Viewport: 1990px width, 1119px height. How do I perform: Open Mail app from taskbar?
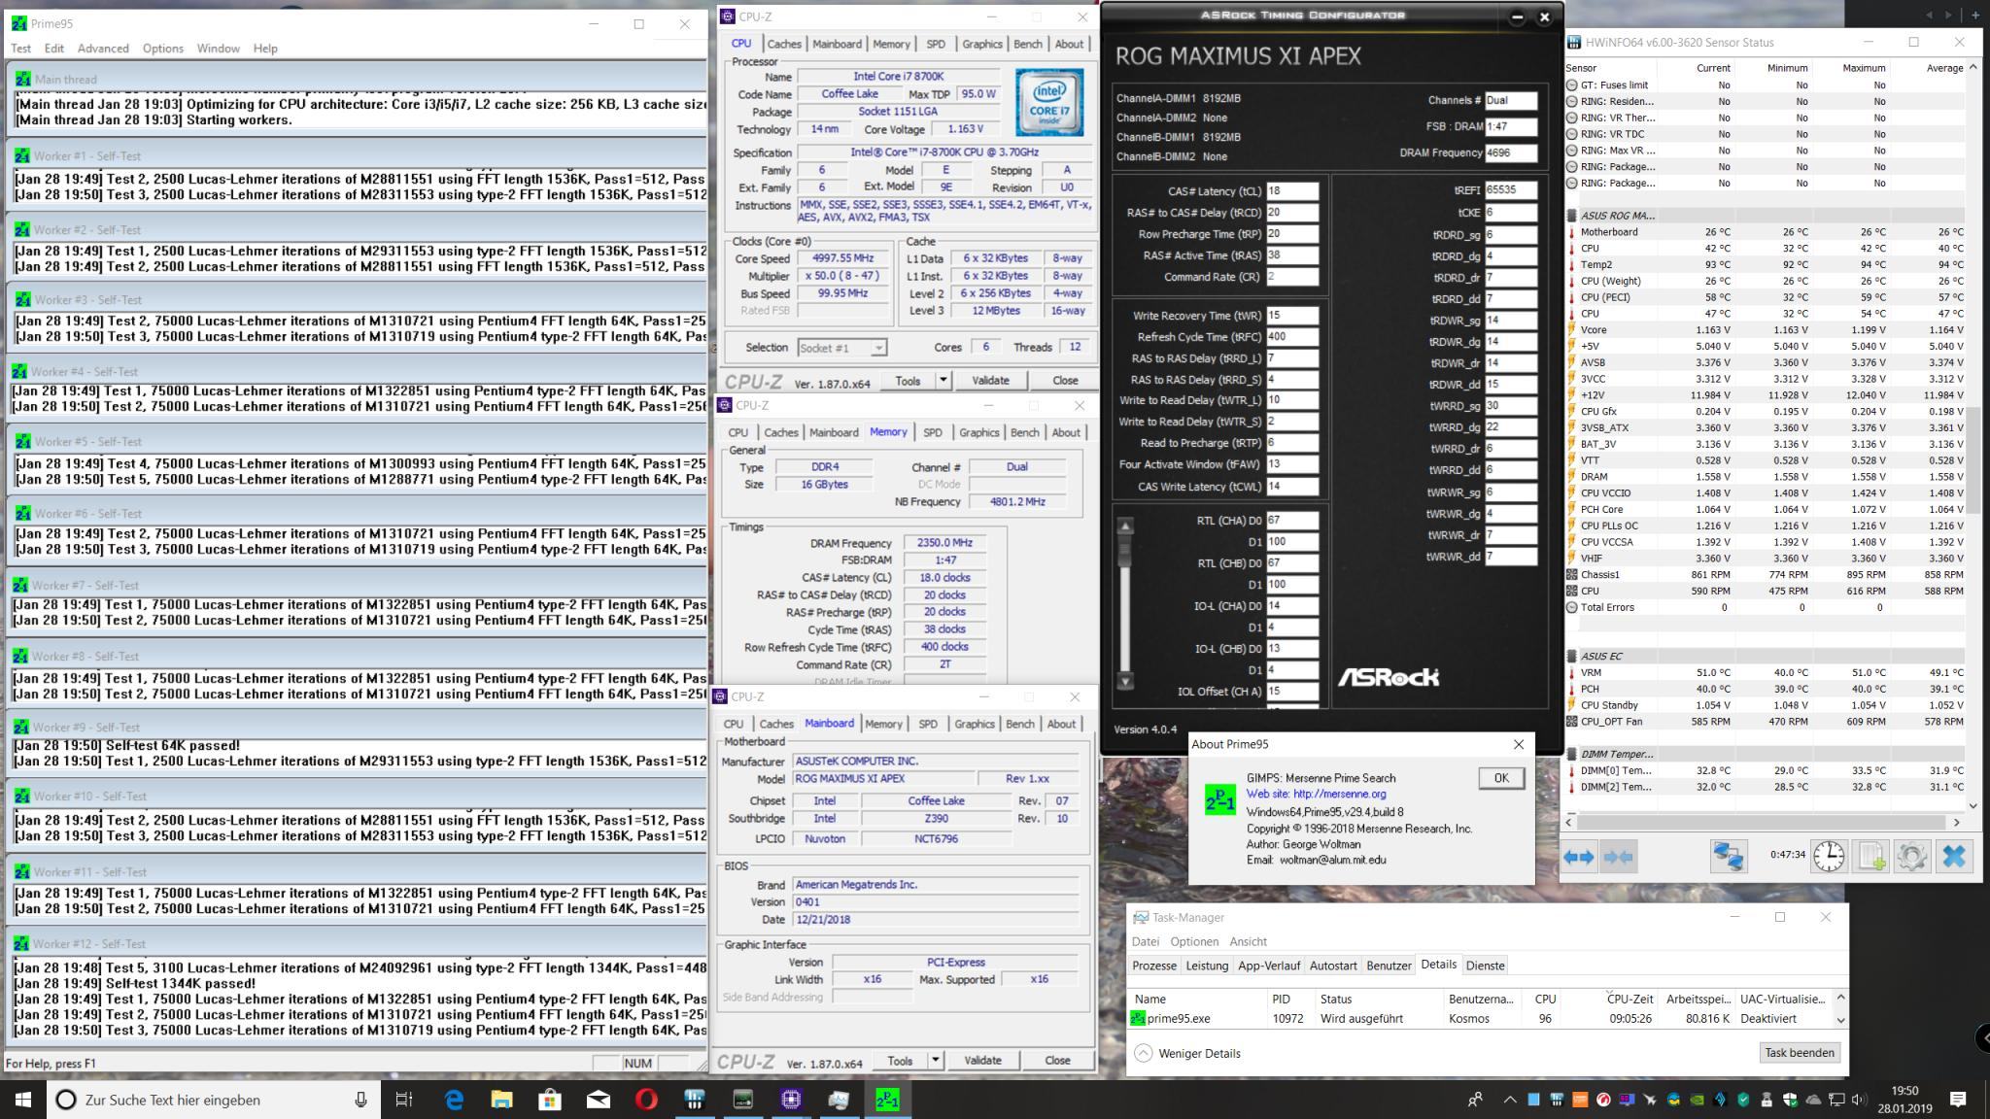click(598, 1100)
